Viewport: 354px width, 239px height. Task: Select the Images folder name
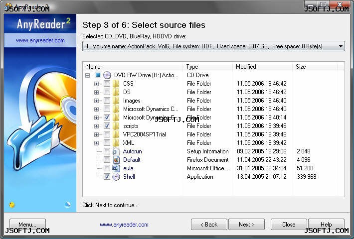[132, 101]
